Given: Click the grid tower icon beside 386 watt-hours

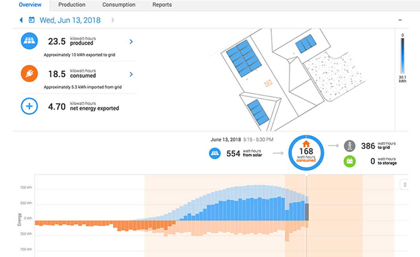Looking at the screenshot, I should point(350,146).
